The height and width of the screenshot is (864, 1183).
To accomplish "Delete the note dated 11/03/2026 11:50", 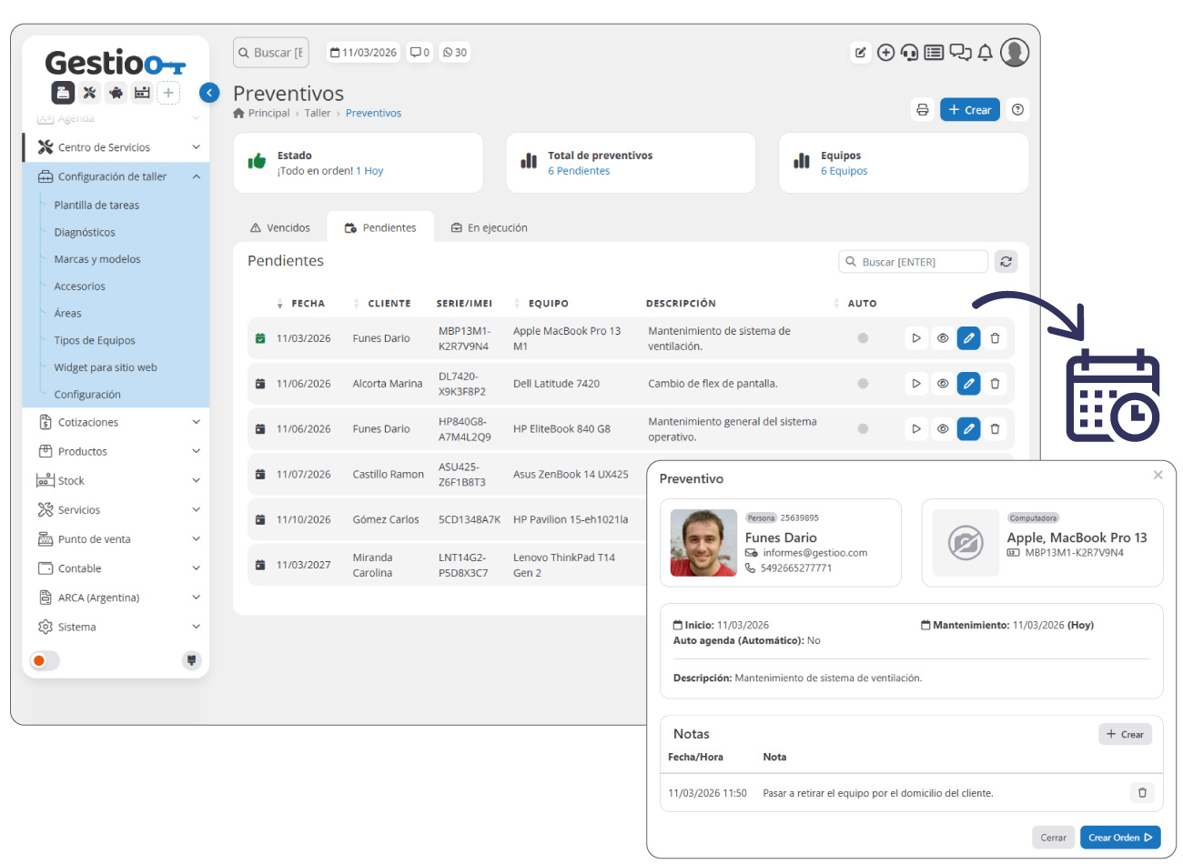I will pos(1142,793).
